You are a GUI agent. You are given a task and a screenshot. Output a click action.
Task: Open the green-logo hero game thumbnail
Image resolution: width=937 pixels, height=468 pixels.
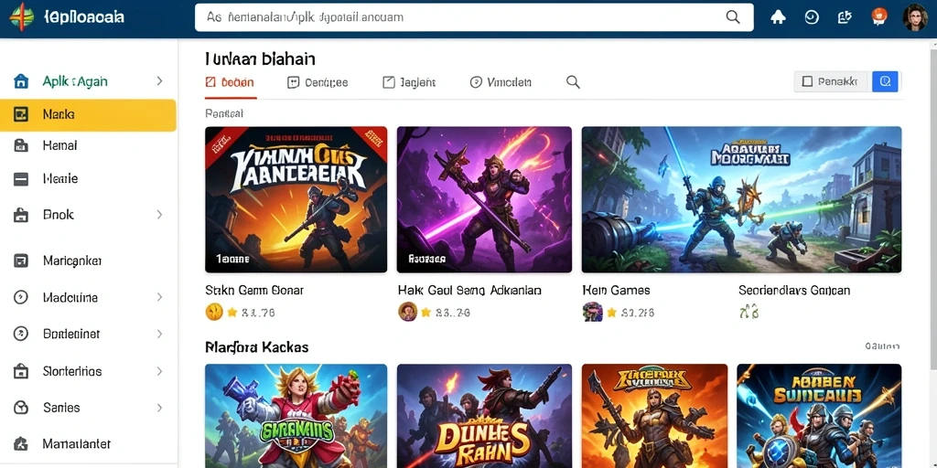point(296,416)
